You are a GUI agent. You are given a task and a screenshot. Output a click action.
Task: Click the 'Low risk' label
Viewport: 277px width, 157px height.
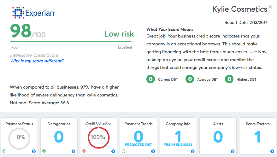[119, 34]
